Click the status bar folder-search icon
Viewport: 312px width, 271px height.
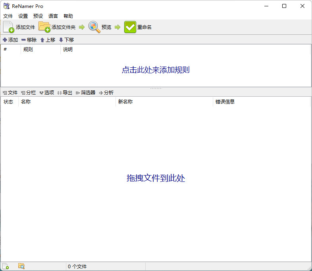click(21, 266)
